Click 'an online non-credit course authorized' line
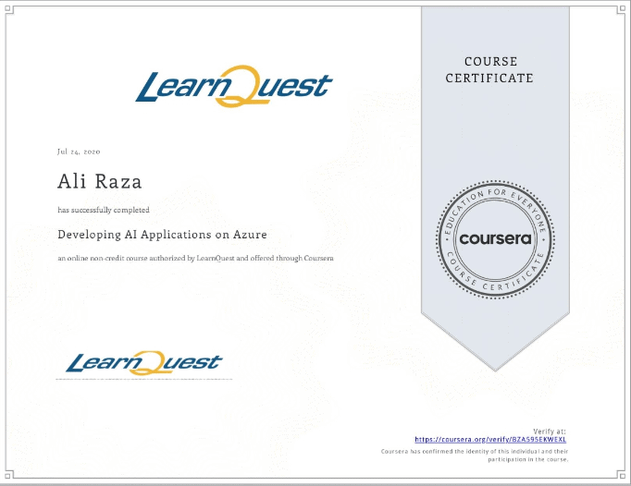 [195, 258]
